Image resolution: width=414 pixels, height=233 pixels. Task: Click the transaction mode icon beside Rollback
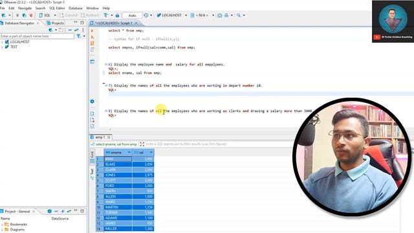pos(105,16)
